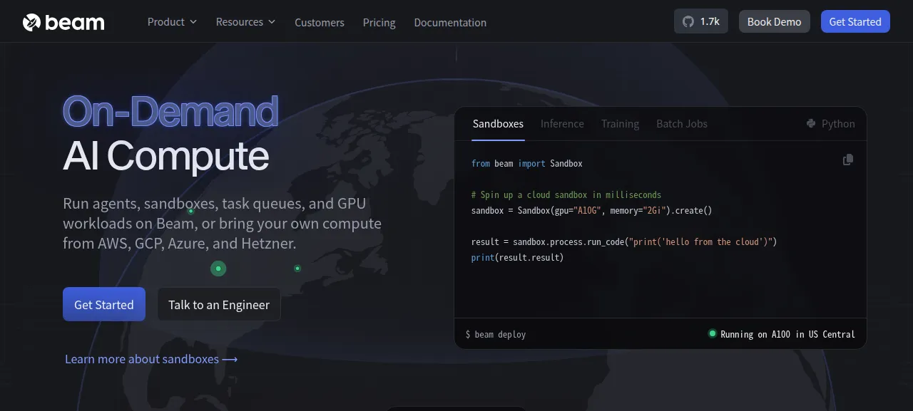The width and height of the screenshot is (913, 411).
Task: Click the "AI Compute" headline text
Action: point(165,156)
